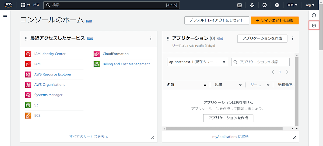323x146 pixels.
Task: Click すべてのサービスを表示 link
Action: 89,137
